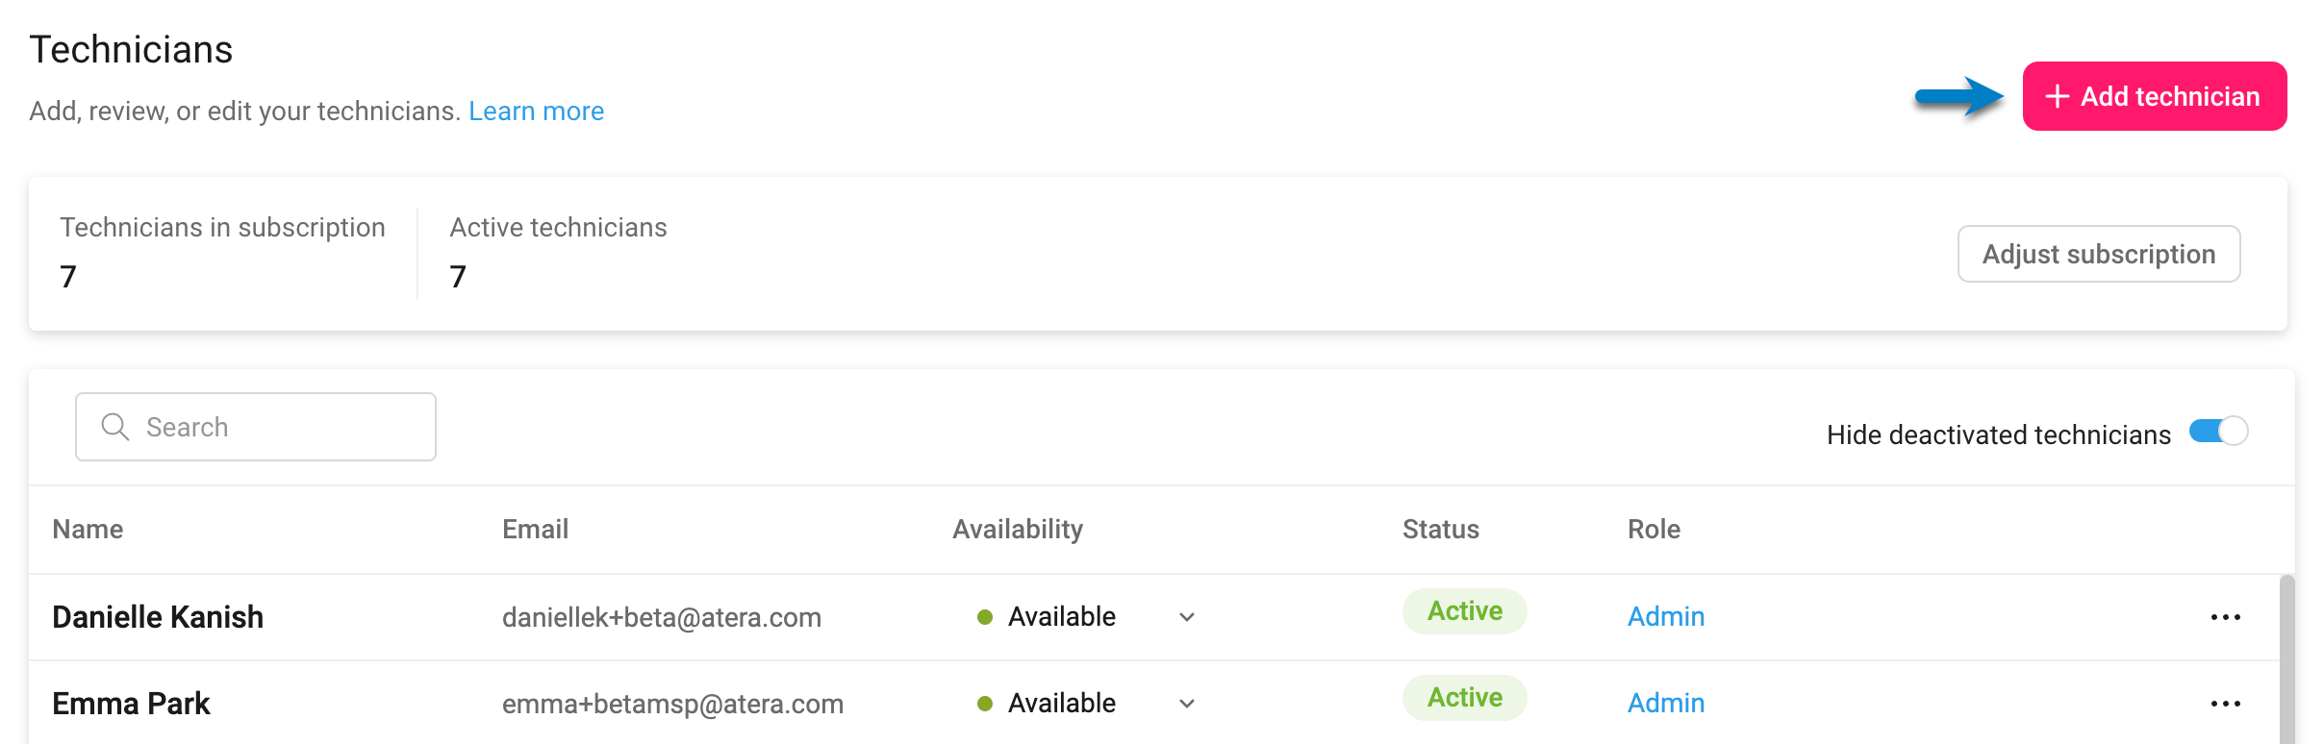2324x744 pixels.
Task: Open more options for Danielle Kanish
Action: [2225, 617]
